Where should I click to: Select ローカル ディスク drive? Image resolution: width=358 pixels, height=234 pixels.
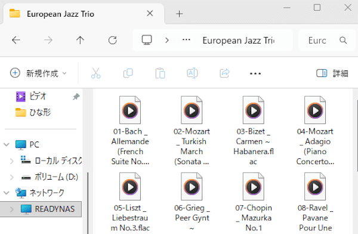pos(51,161)
